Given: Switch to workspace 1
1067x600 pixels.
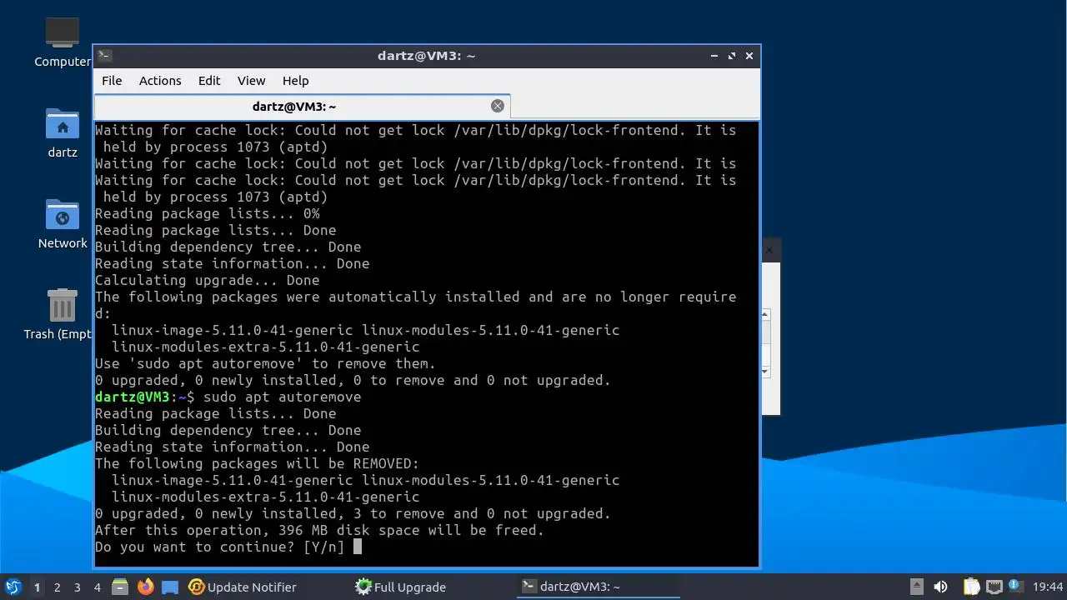Looking at the screenshot, I should click(37, 587).
